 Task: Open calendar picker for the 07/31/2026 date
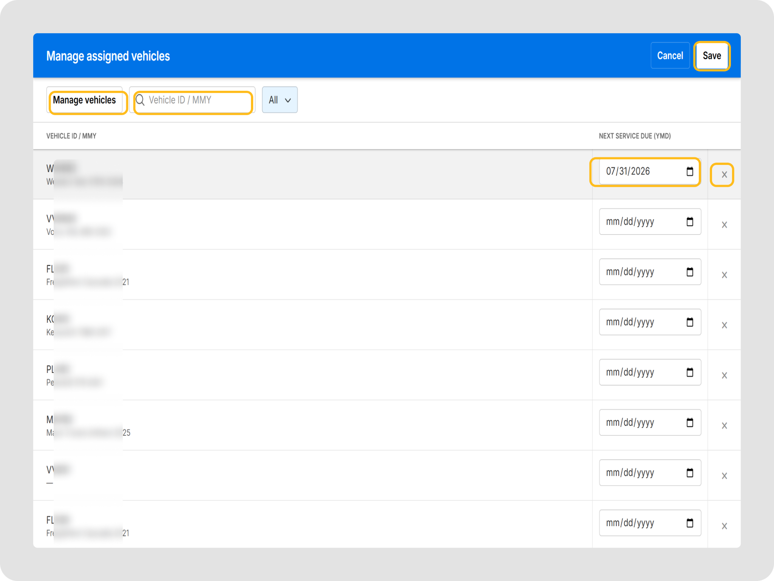tap(690, 171)
